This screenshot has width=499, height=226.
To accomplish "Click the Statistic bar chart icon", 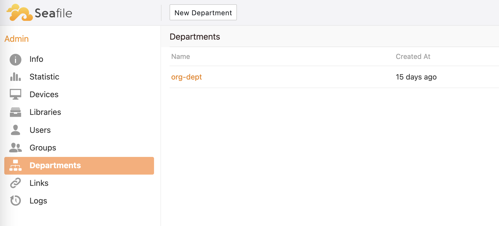I will coord(16,77).
